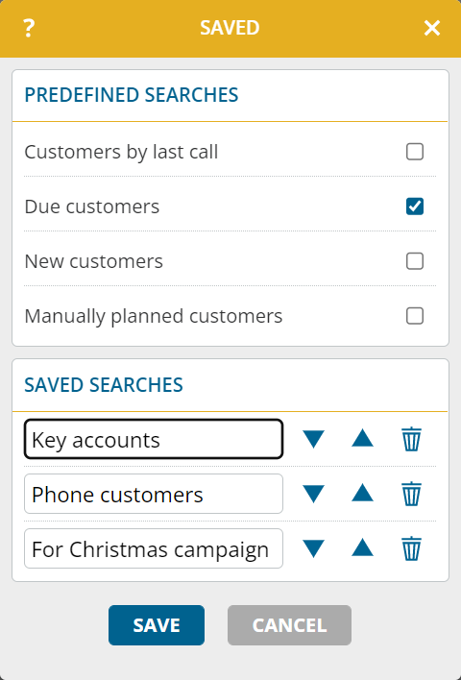Delete the For Christmas campaign search
This screenshot has width=461, height=680.
(411, 548)
